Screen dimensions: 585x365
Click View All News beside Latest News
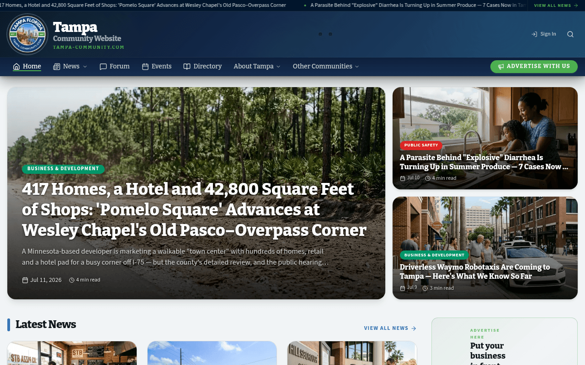(390, 328)
